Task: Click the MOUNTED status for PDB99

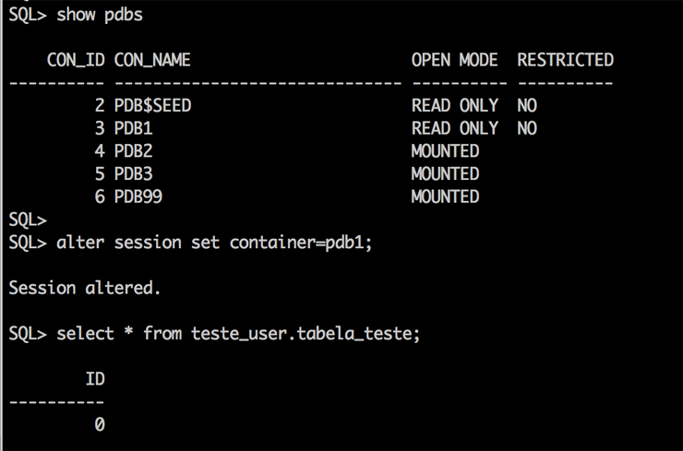Action: [x=445, y=196]
